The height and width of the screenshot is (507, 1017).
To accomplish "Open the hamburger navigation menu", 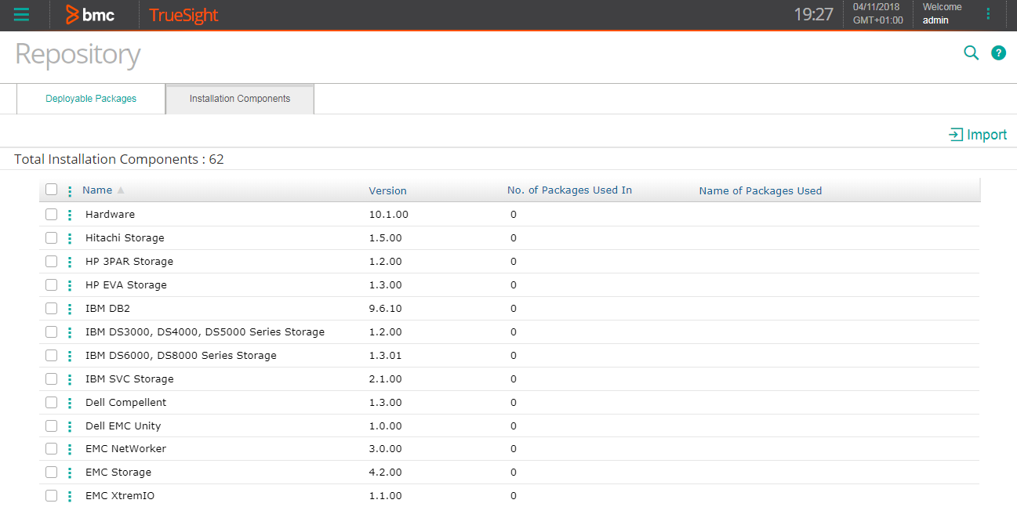I will point(22,14).
